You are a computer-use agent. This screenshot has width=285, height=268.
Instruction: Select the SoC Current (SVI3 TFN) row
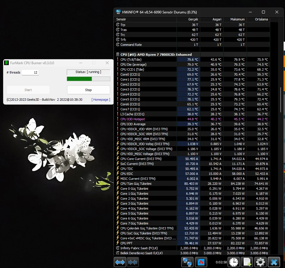point(192,164)
